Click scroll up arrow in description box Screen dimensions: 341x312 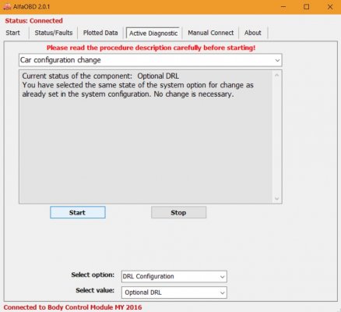pyautogui.click(x=276, y=76)
